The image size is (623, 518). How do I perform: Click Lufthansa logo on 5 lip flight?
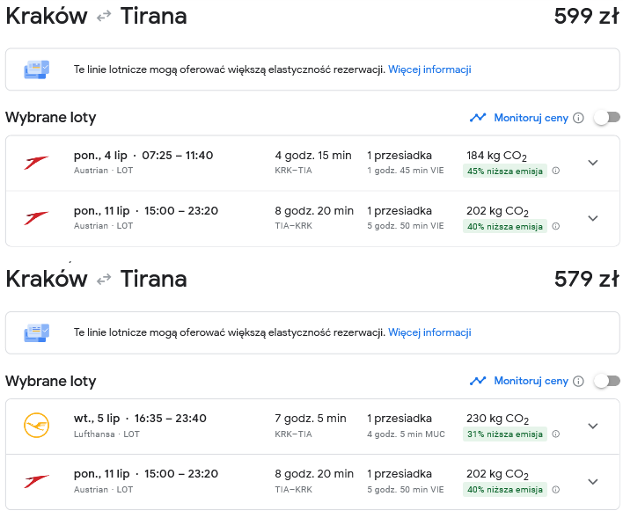point(36,425)
